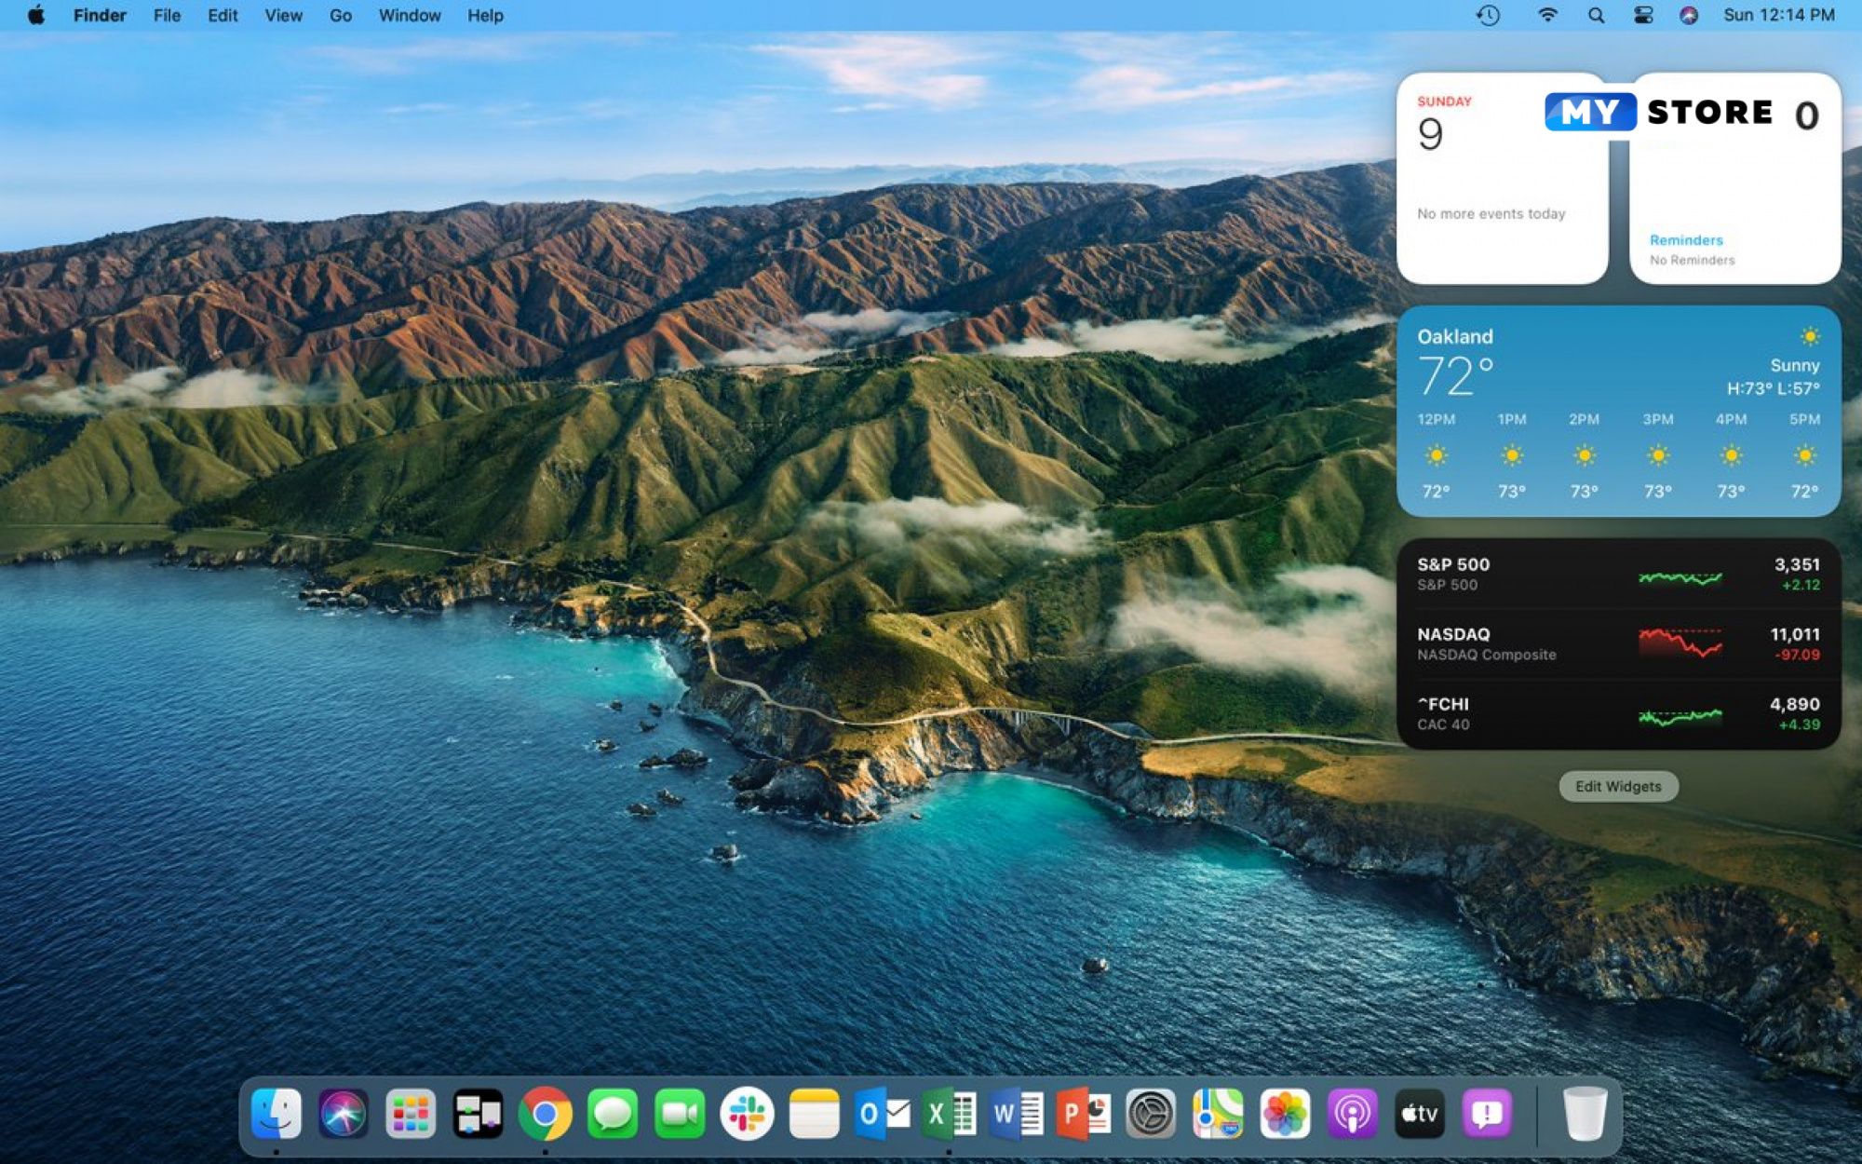Open the Time Machine status menu
1862x1164 pixels.
click(1488, 16)
